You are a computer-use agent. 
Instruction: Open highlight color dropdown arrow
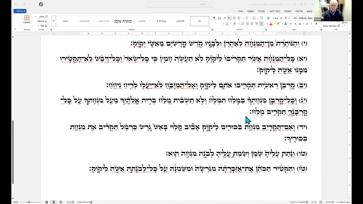click(275, 24)
